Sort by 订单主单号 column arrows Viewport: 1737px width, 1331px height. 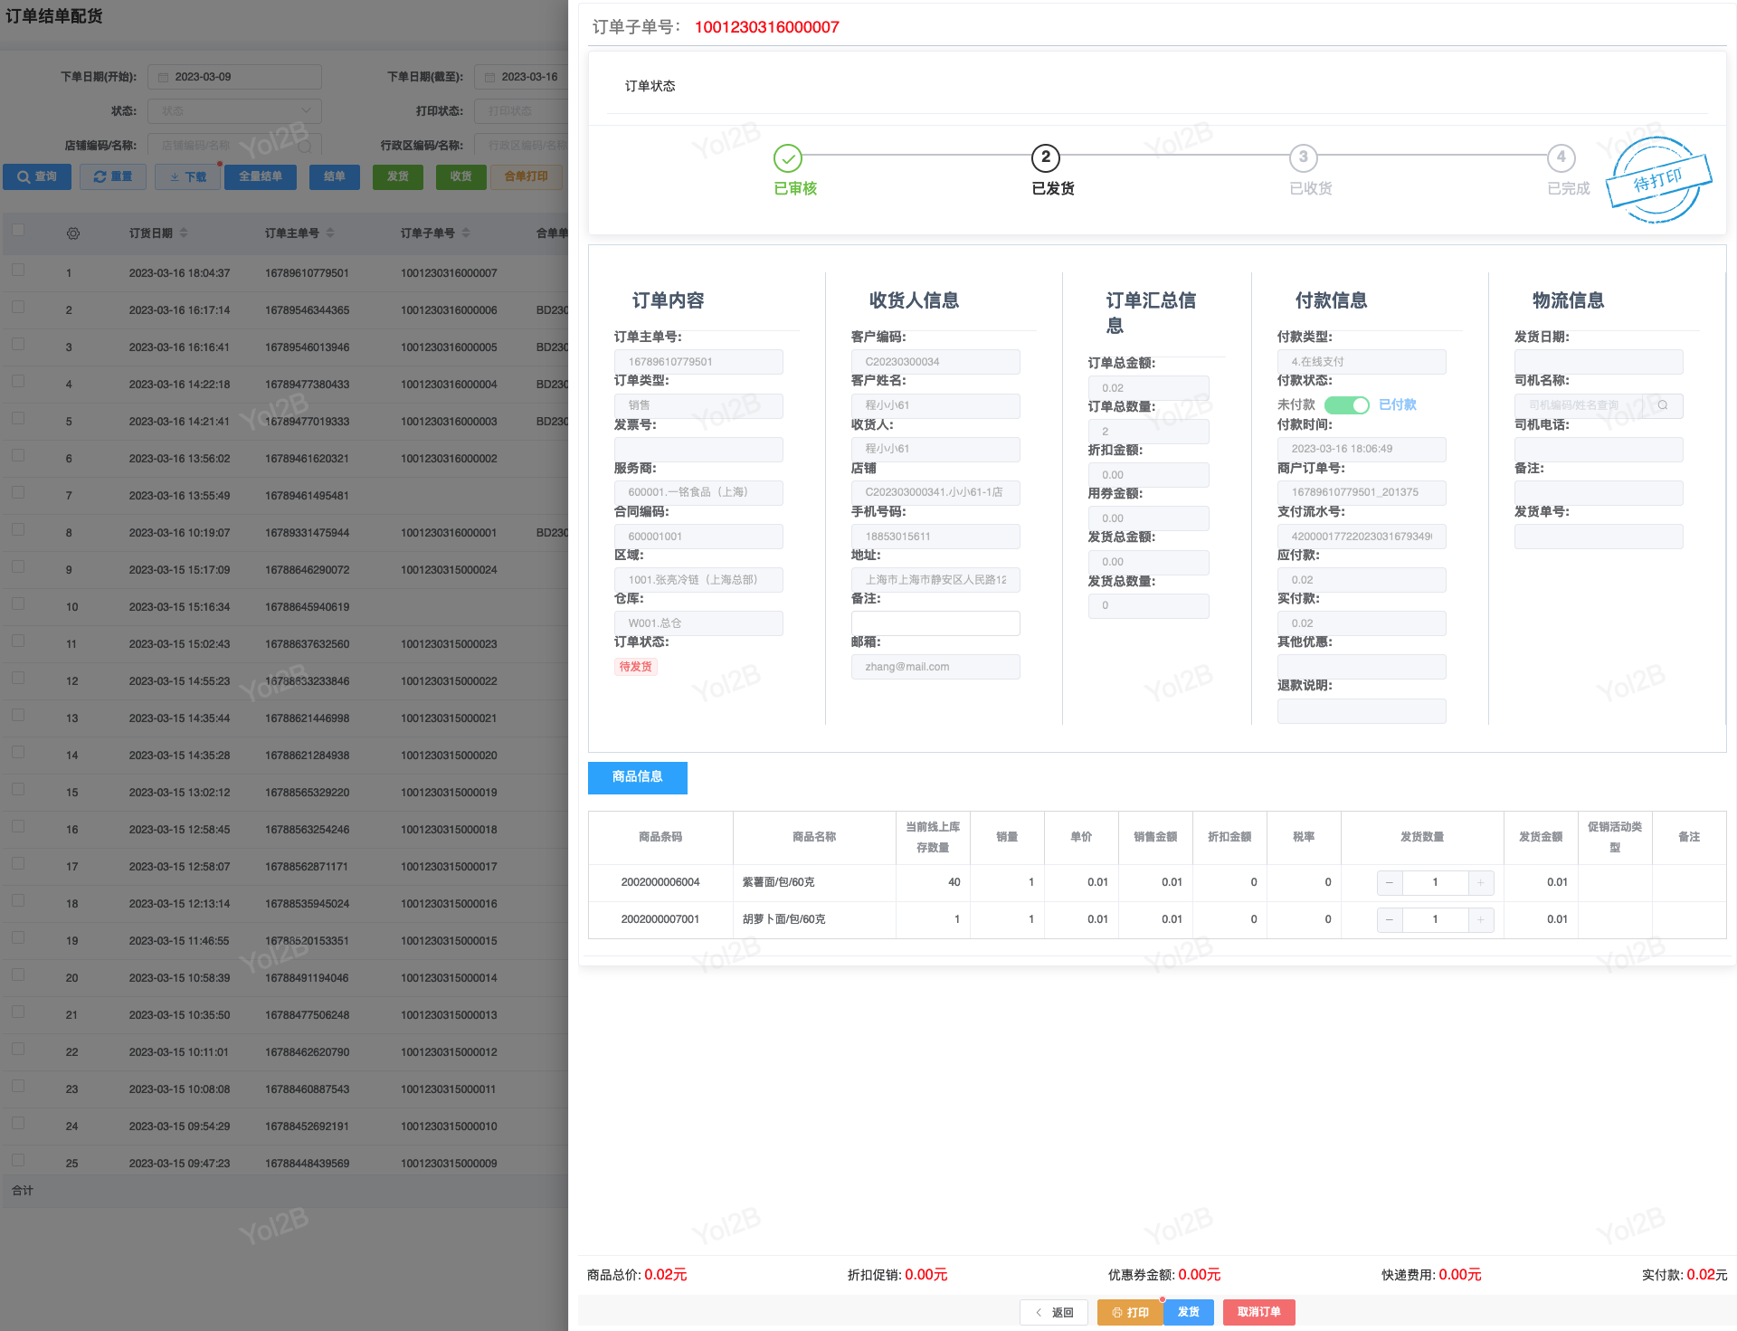[x=330, y=233]
